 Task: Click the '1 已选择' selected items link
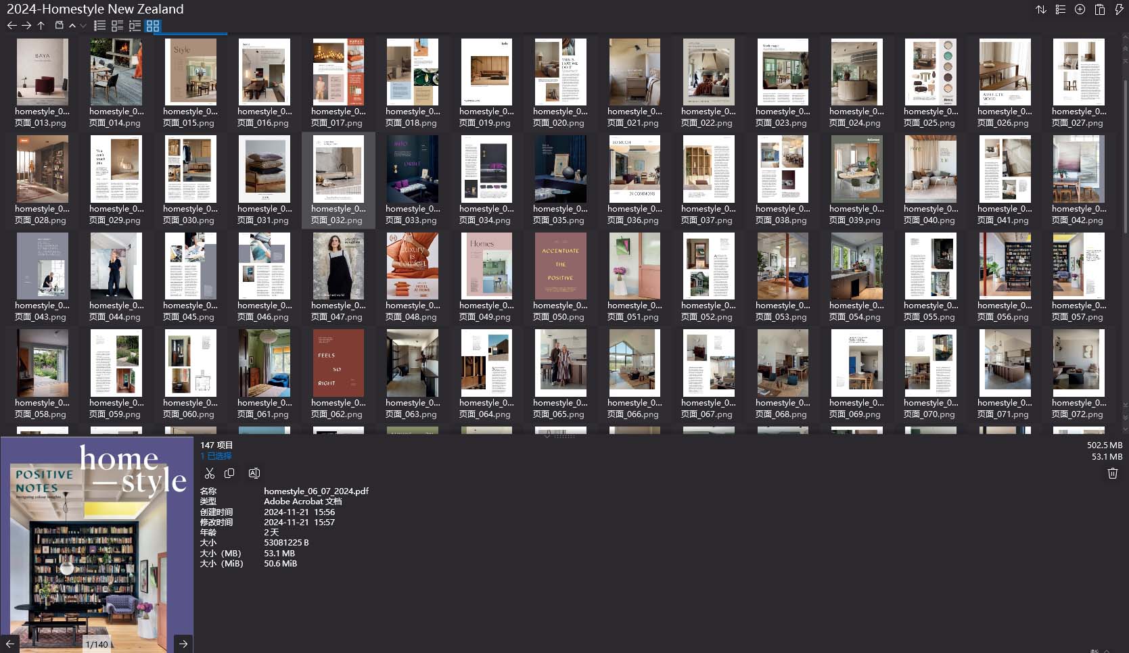pyautogui.click(x=216, y=456)
